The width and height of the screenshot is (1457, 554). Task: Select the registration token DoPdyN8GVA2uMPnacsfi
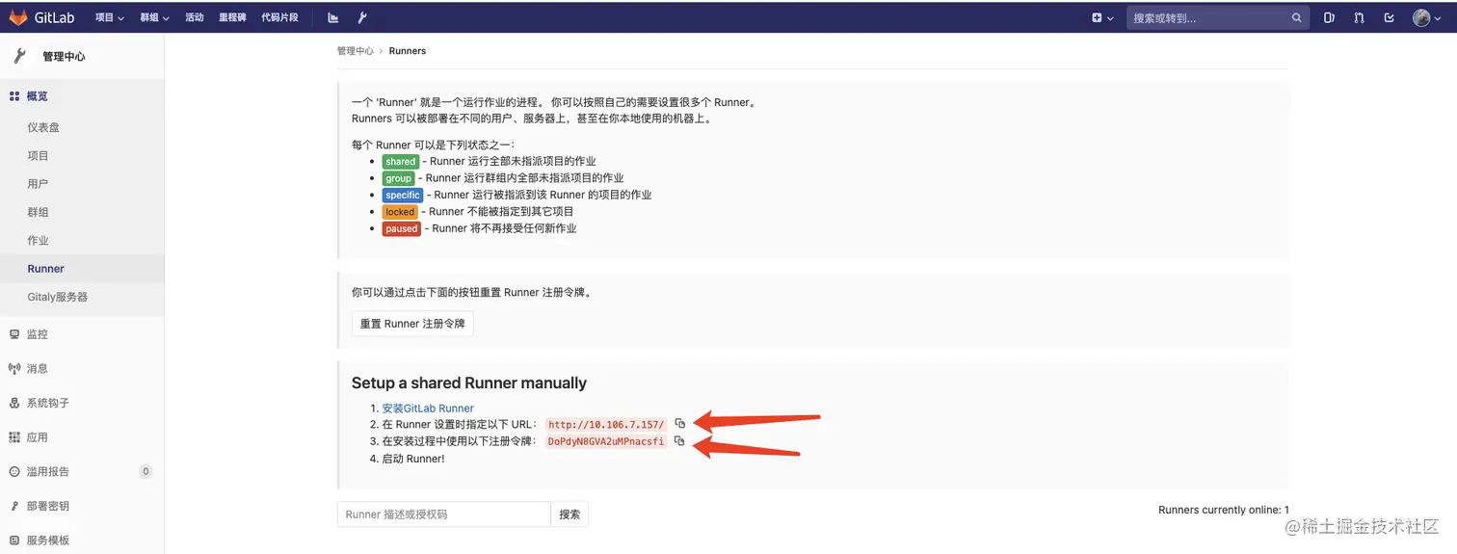click(606, 441)
